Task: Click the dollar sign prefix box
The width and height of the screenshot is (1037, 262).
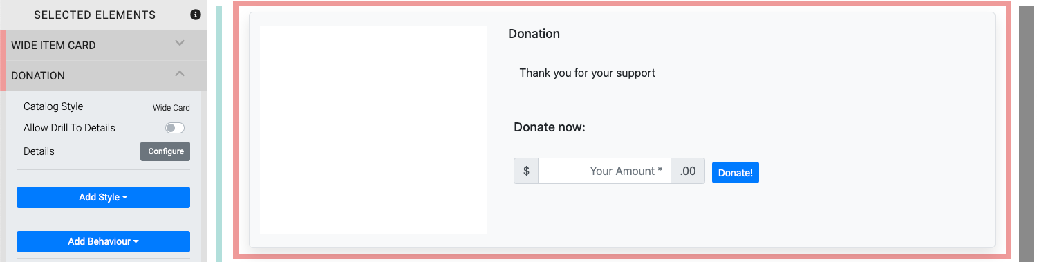Action: click(x=526, y=171)
